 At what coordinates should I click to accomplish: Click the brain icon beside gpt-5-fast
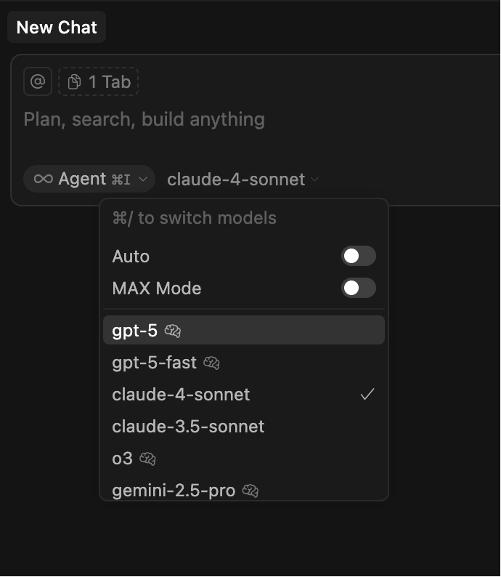click(x=211, y=362)
